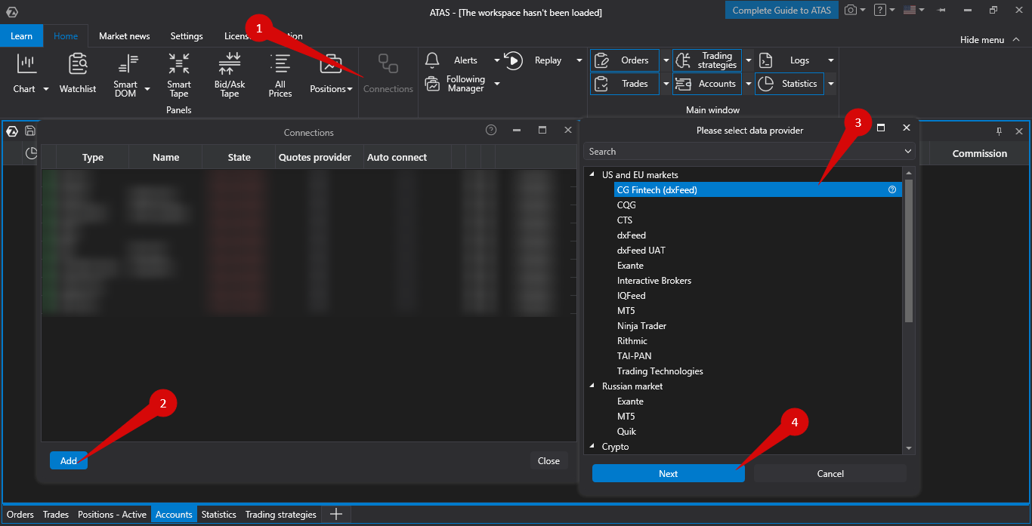The width and height of the screenshot is (1032, 526).
Task: Select the Statistics bottom tab
Action: pyautogui.click(x=219, y=515)
